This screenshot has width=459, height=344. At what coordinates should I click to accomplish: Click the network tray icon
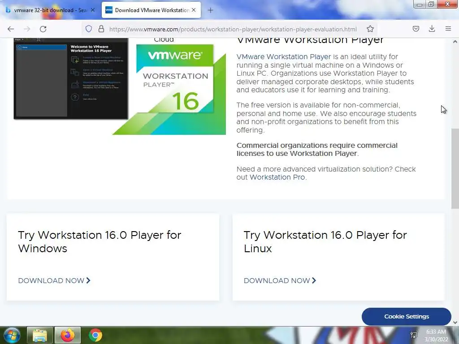click(414, 335)
